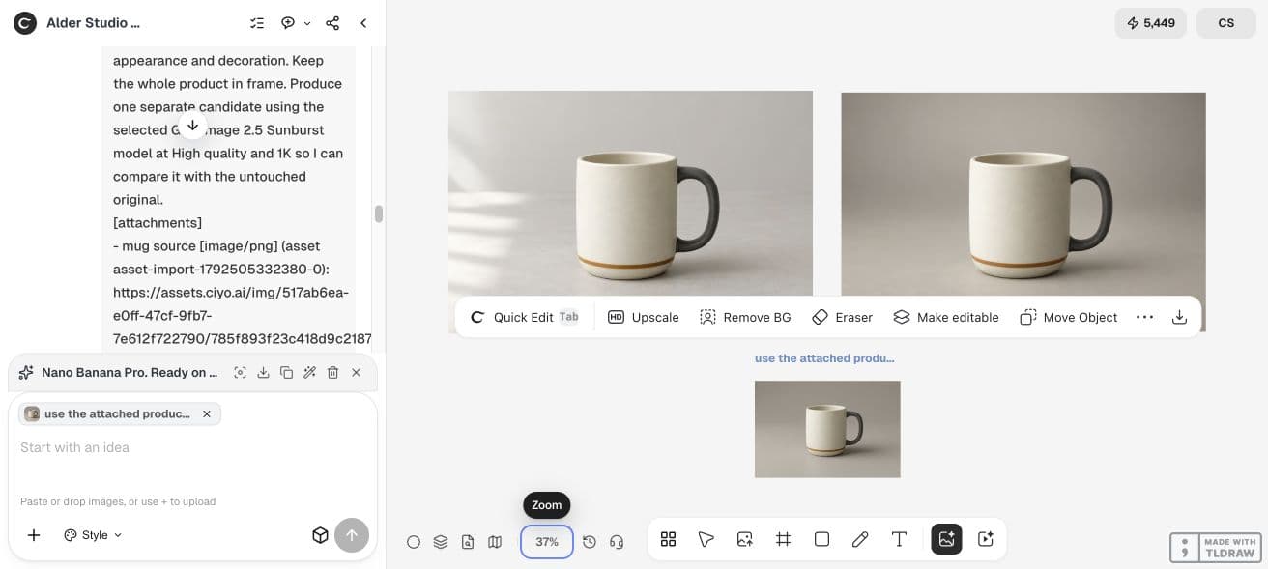Choose Eraser in the image toolbar

click(842, 317)
